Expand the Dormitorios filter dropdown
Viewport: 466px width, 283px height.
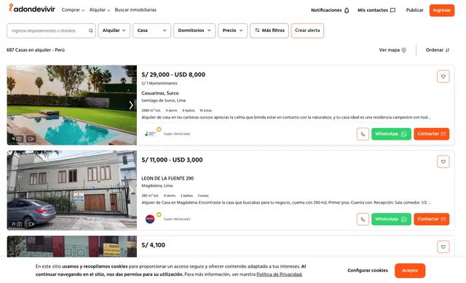click(x=194, y=31)
